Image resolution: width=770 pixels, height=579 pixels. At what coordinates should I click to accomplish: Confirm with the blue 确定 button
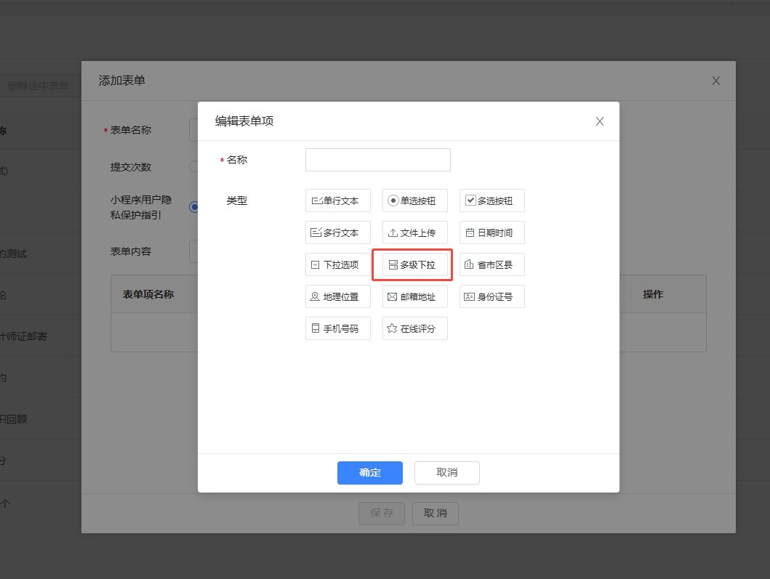tap(369, 472)
